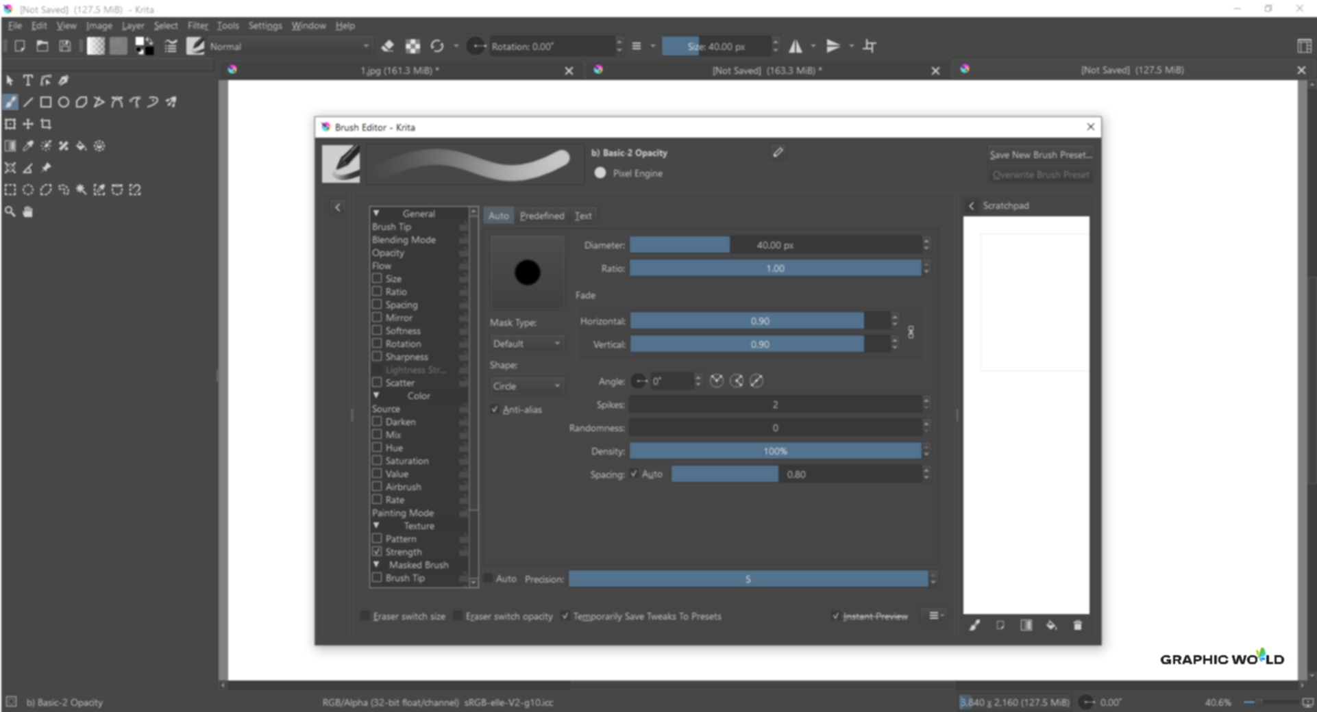Choose the Rectangular Selection tool
The width and height of the screenshot is (1317, 712).
point(10,190)
